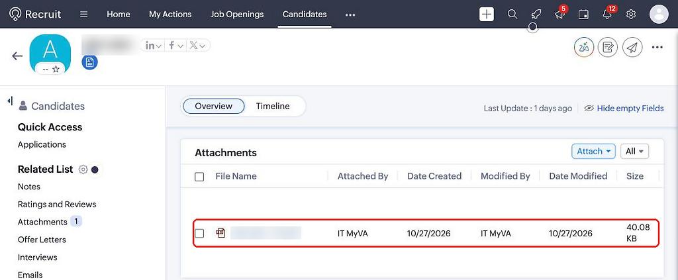This screenshot has width=678, height=280.
Task: Go to the Home tab
Action: tap(119, 15)
